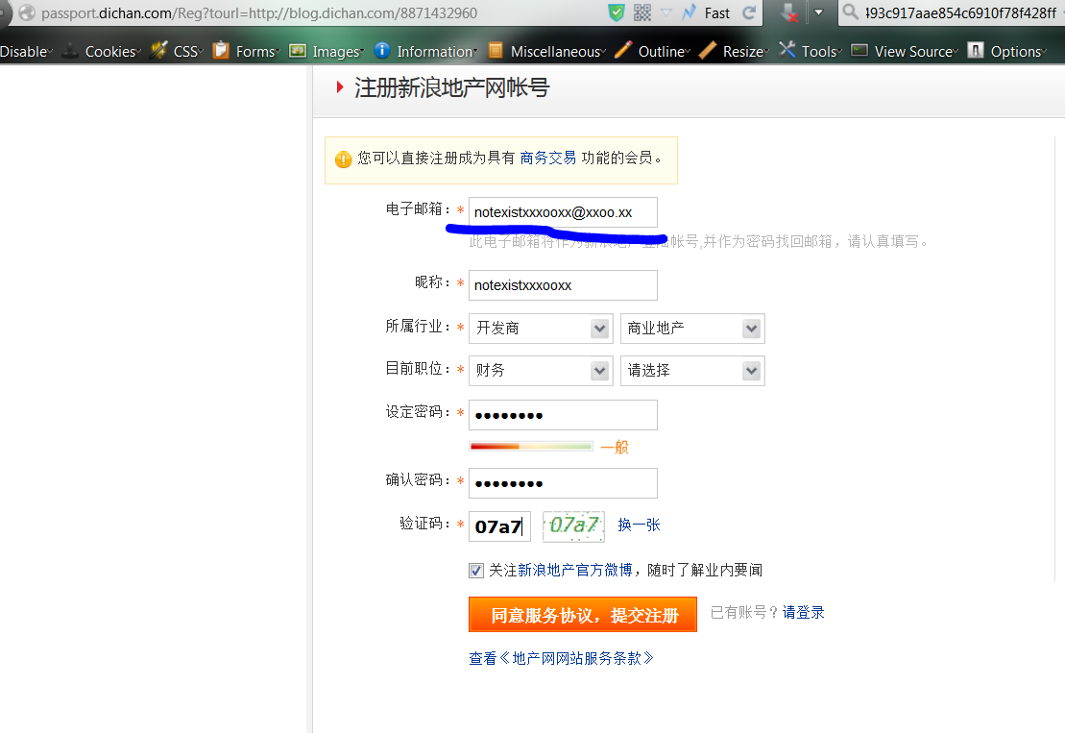Open the QR code icon in address bar
Screen dimensions: 1065x733
641,12
